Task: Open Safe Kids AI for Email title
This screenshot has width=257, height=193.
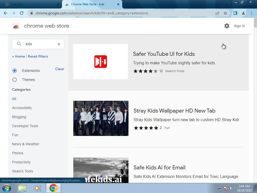Action: tap(159, 167)
